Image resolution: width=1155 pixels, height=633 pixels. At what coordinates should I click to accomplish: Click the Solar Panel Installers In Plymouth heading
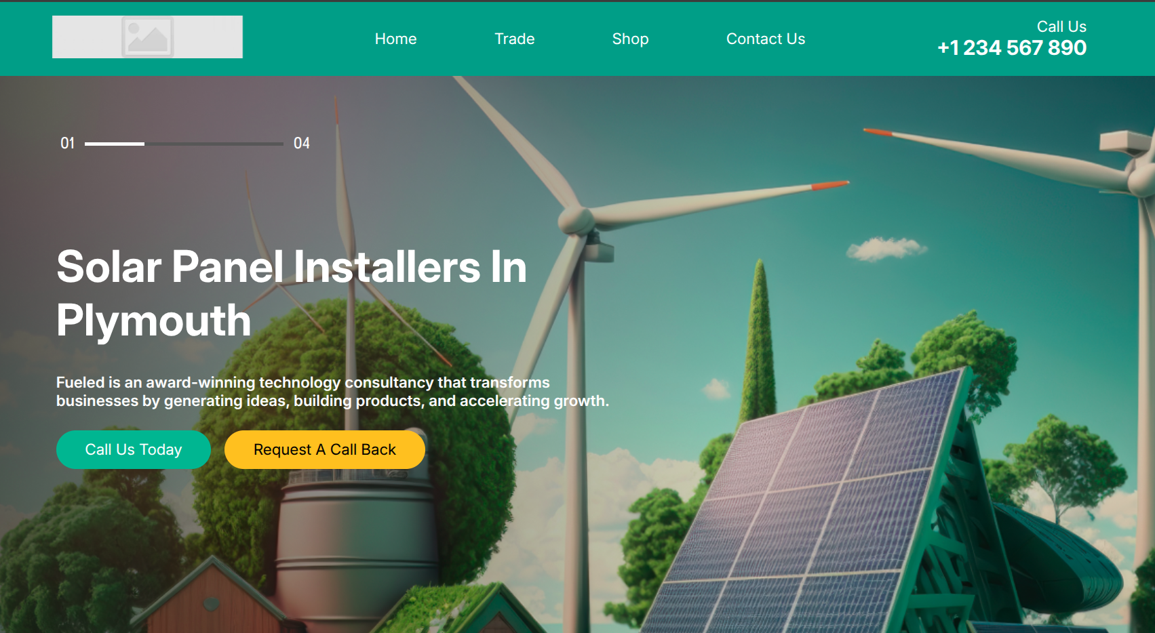pyautogui.click(x=292, y=293)
